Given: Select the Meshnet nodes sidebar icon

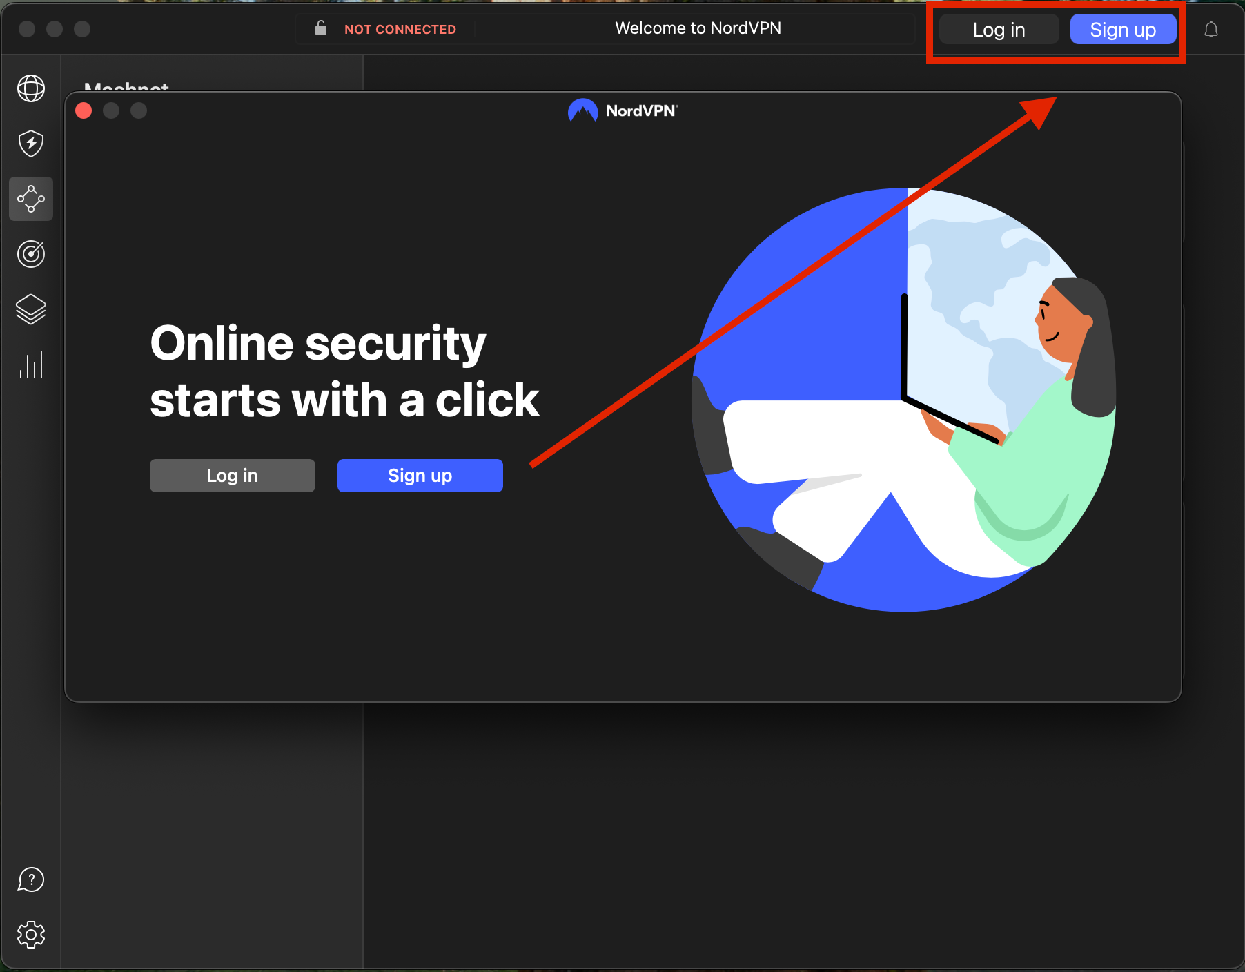Looking at the screenshot, I should click(x=31, y=199).
